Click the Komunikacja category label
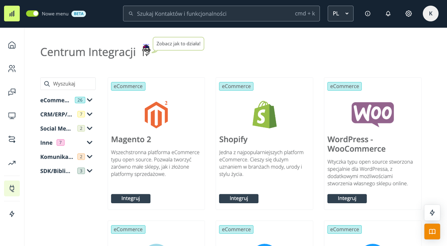This screenshot has width=447, height=246. 57,157
